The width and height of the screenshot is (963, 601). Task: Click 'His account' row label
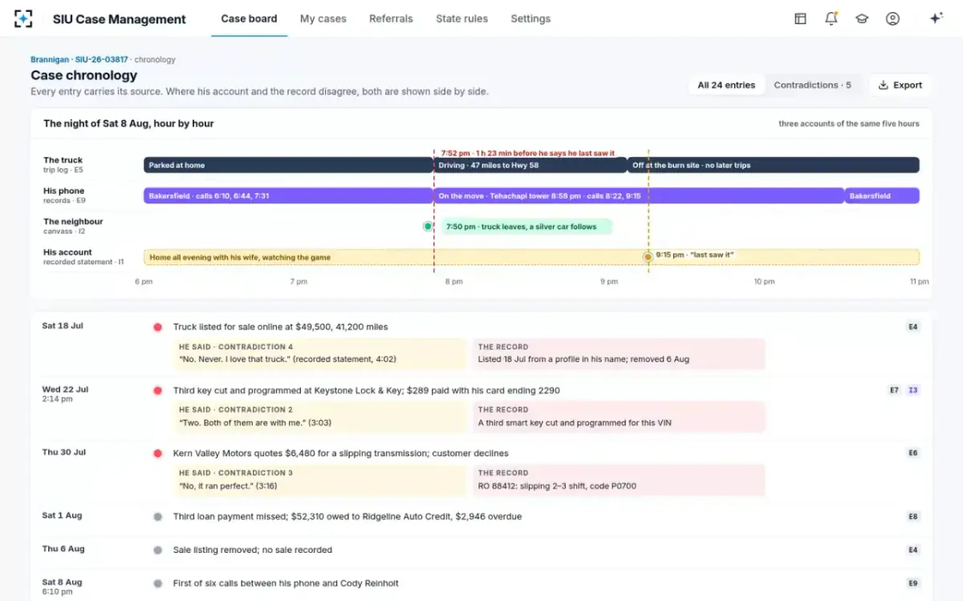[67, 252]
